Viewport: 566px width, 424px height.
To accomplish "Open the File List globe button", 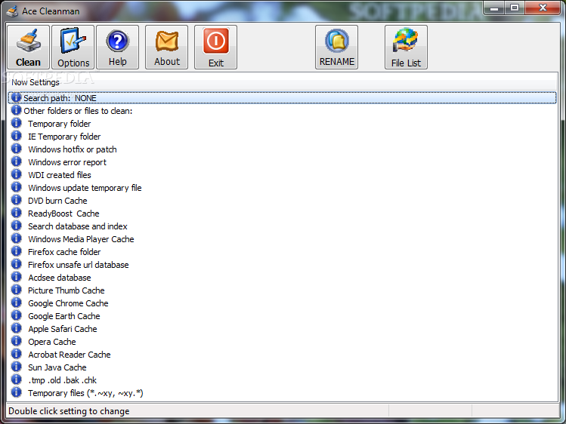I will [x=406, y=48].
